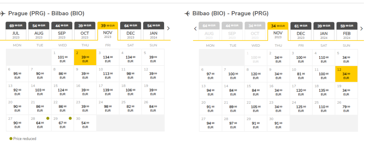Screen dimensions: 366x150
Task: Switch to the JUL 2023 outbound tab
Action: (x=16, y=31)
